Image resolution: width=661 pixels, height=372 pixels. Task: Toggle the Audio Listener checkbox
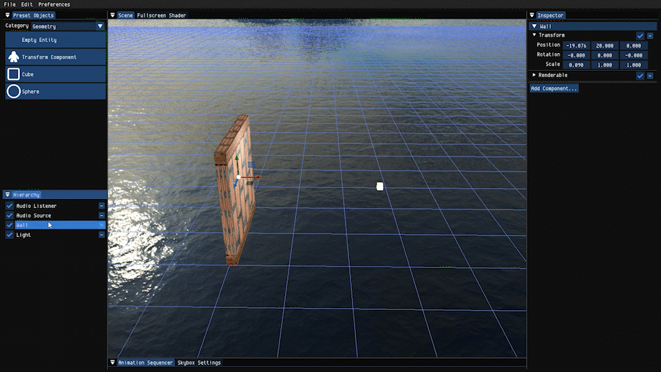(x=9, y=205)
